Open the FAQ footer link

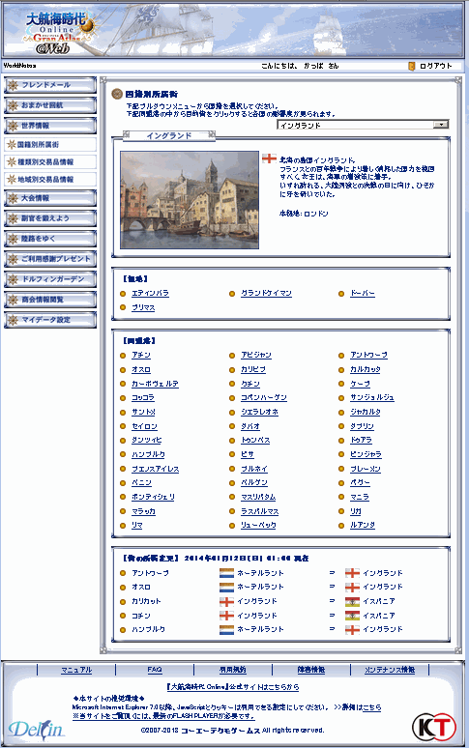155,670
